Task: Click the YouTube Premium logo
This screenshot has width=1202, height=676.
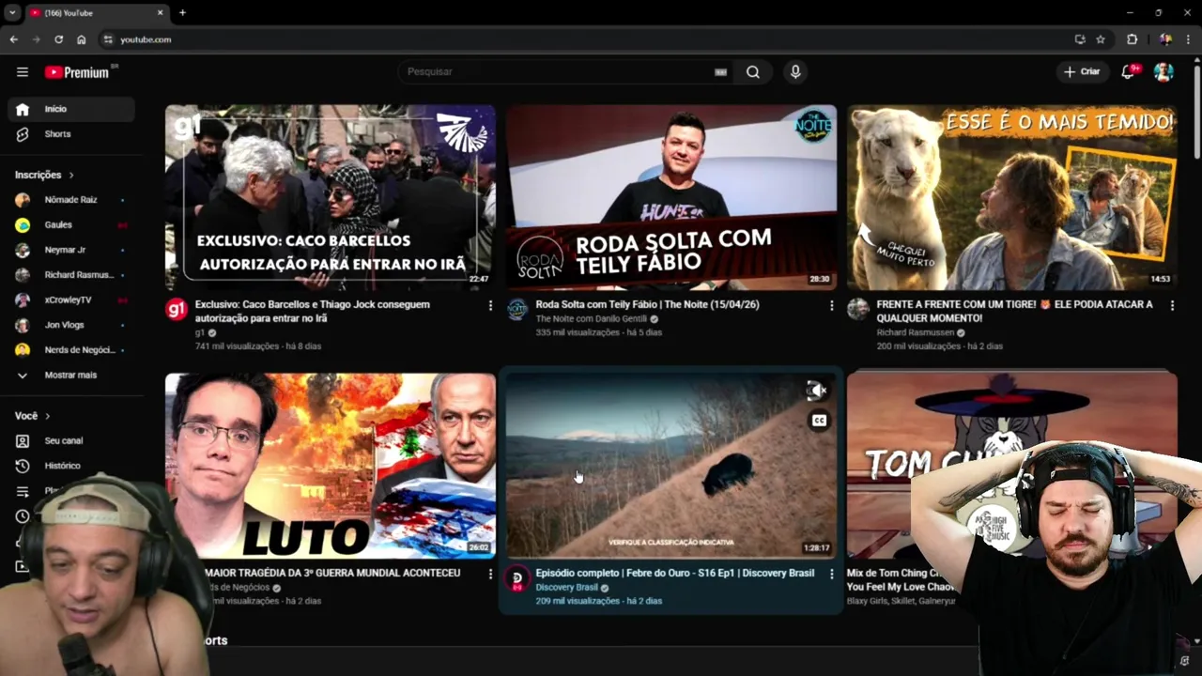Action: (x=77, y=72)
